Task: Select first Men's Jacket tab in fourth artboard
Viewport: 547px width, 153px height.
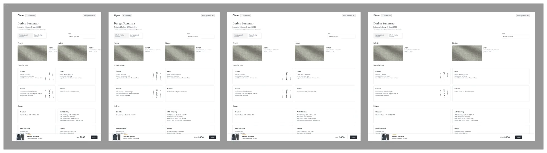Action: point(381,36)
